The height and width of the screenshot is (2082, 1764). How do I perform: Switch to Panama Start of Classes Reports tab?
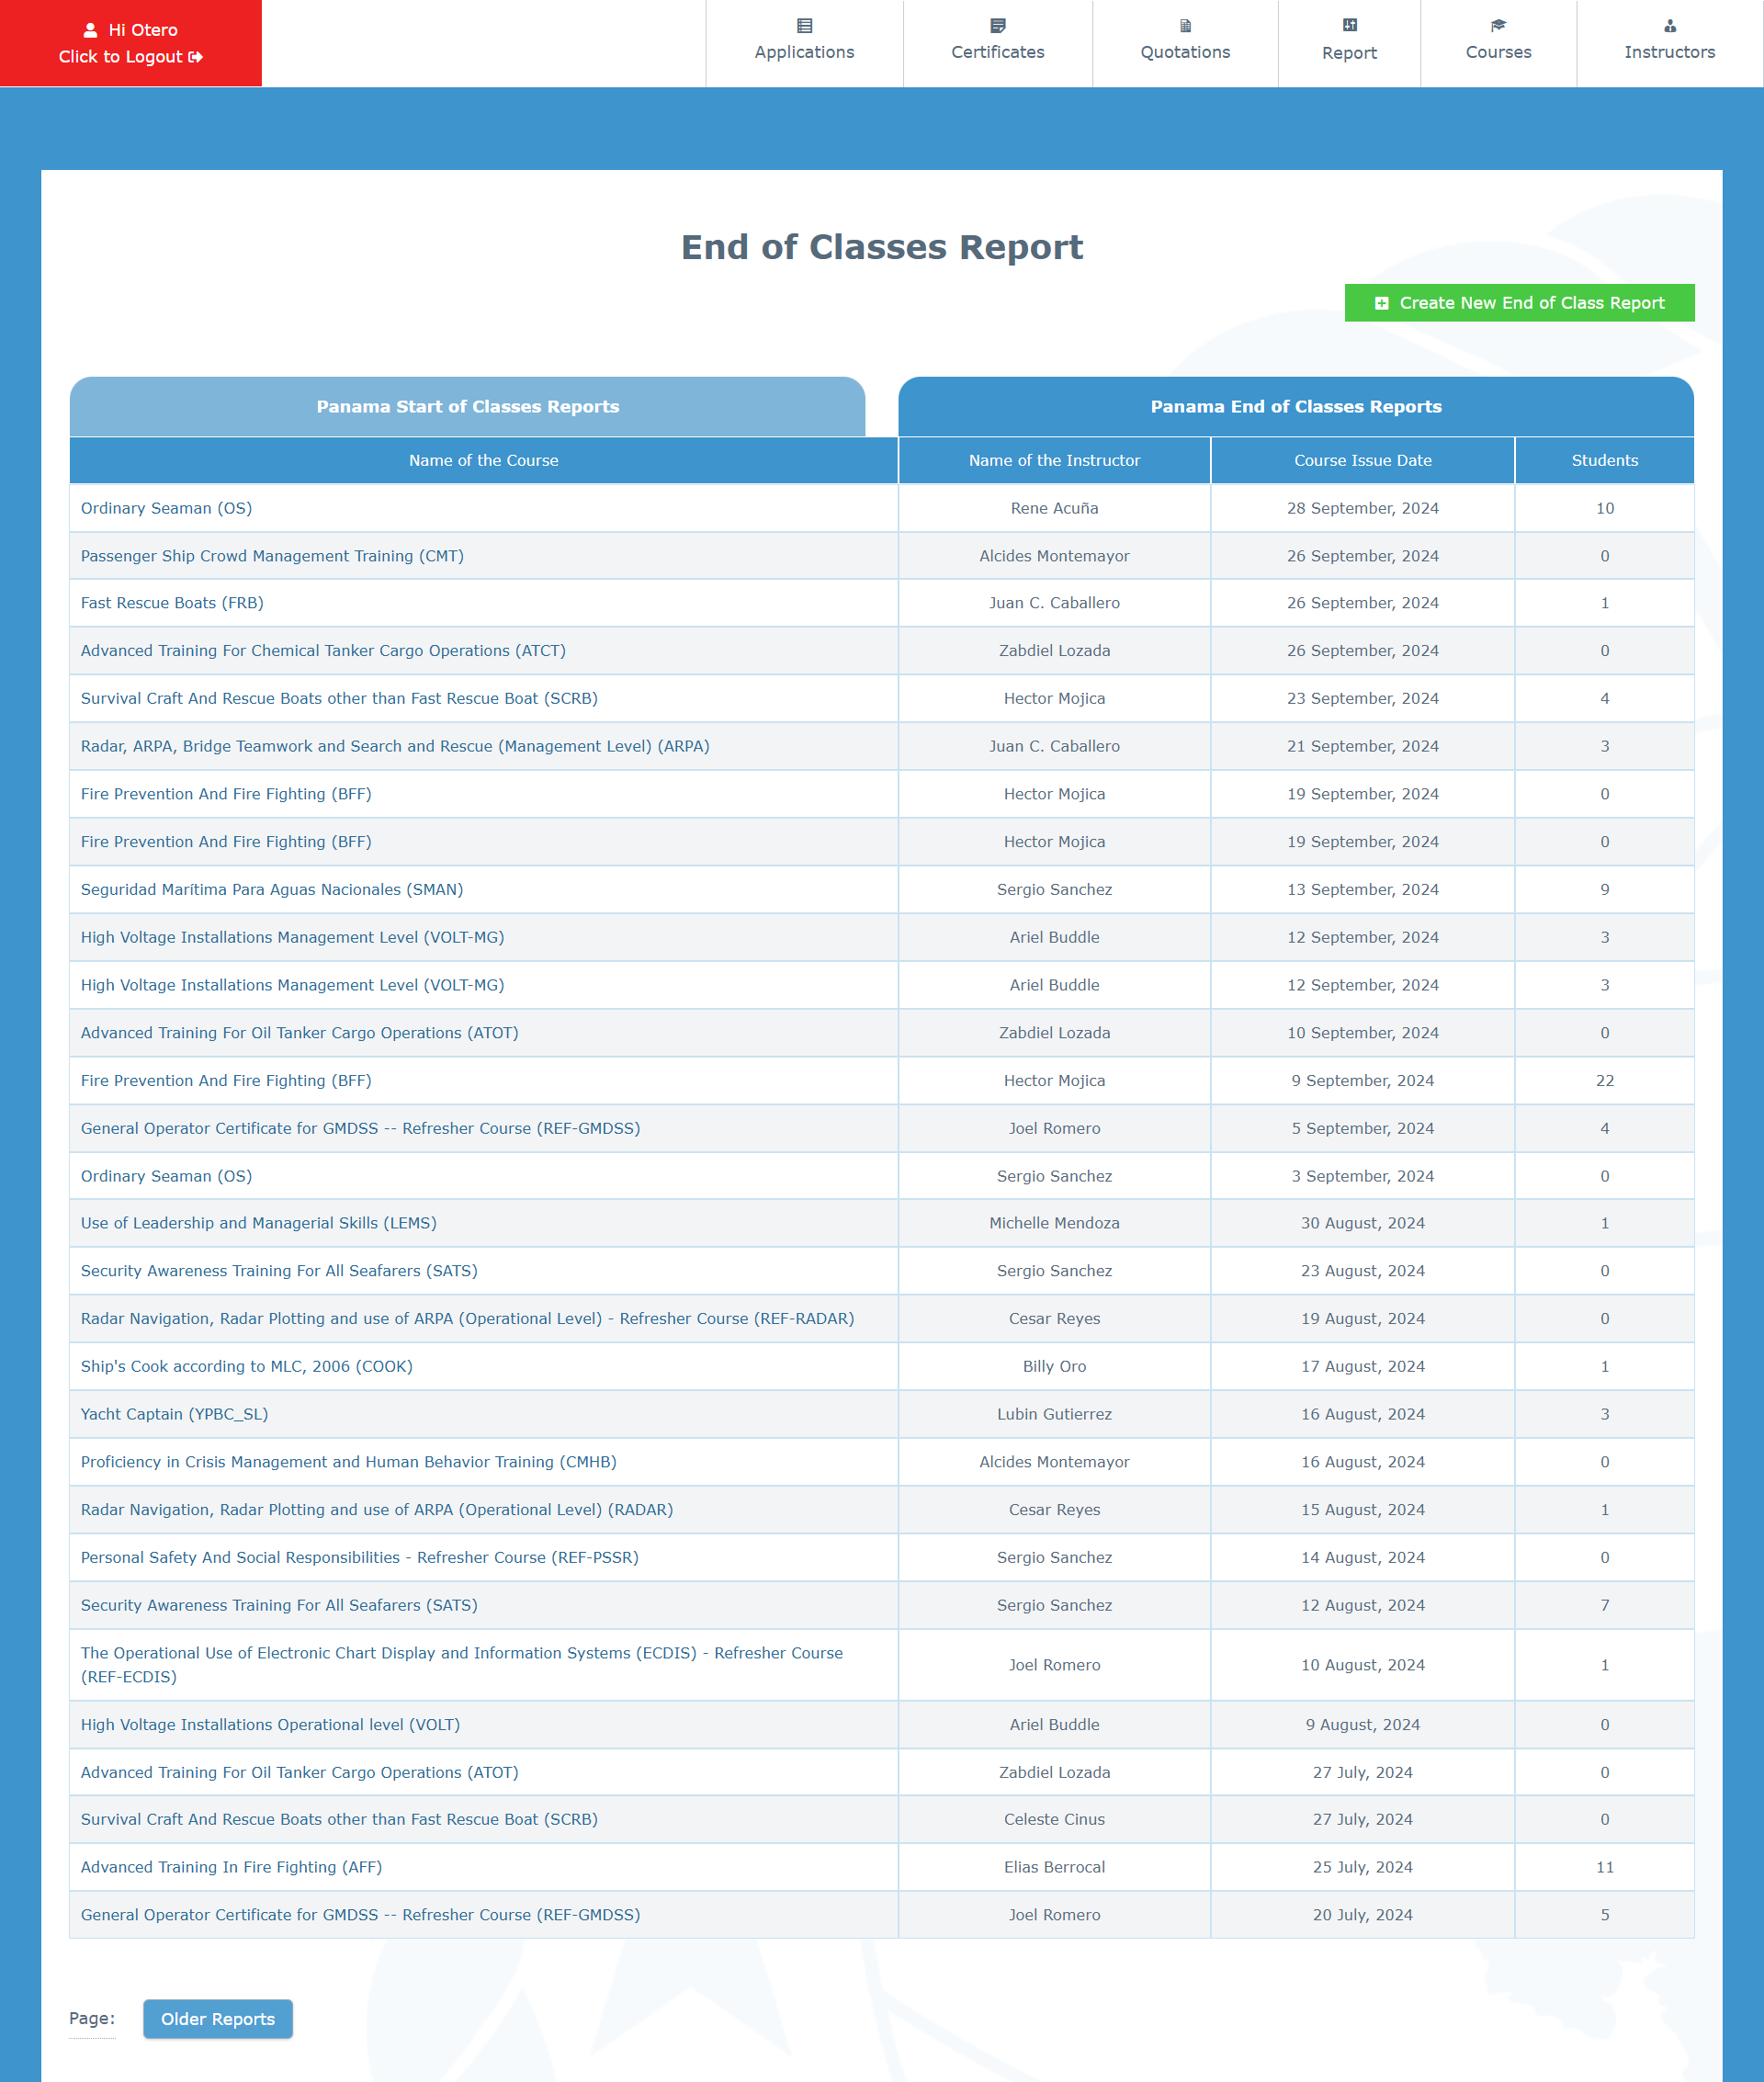(x=467, y=406)
